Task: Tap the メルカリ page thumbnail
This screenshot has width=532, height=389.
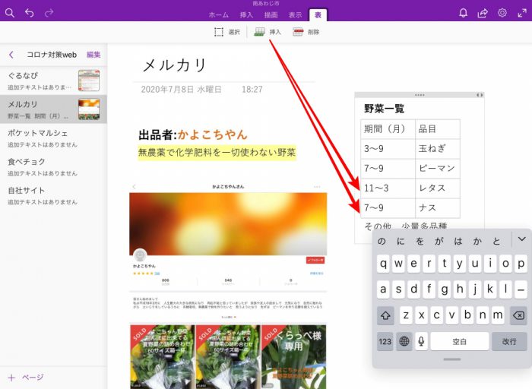Action: 89,109
